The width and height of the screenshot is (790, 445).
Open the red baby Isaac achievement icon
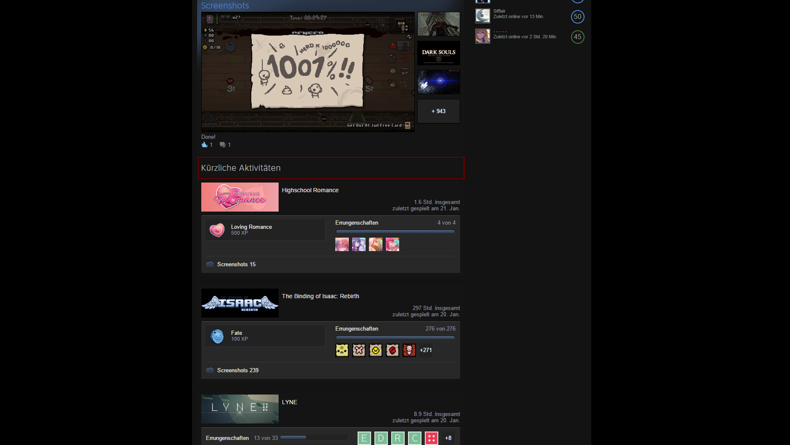(x=409, y=350)
